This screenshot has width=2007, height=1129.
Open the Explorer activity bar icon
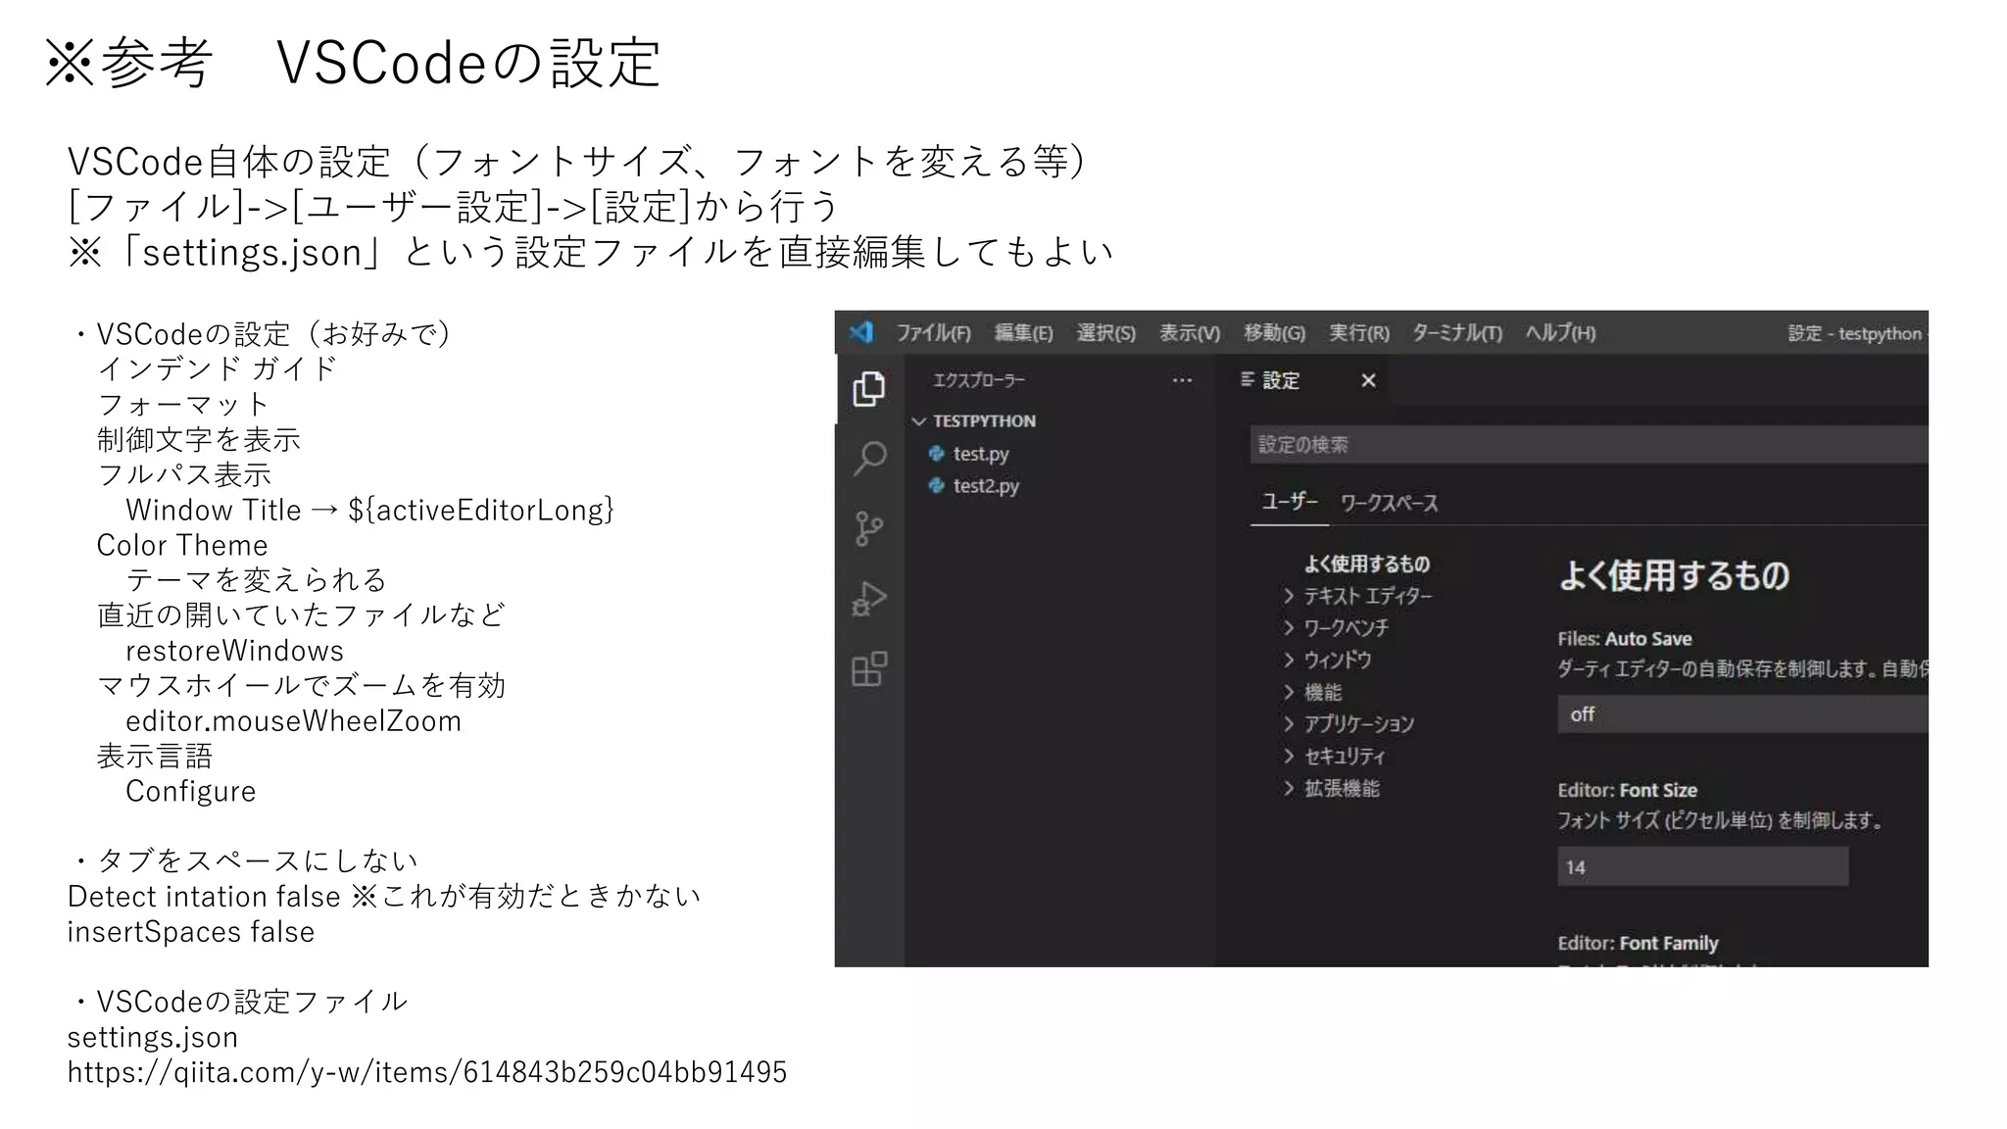[x=868, y=389]
